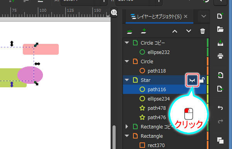Move selected layer down with arrow

point(189,31)
